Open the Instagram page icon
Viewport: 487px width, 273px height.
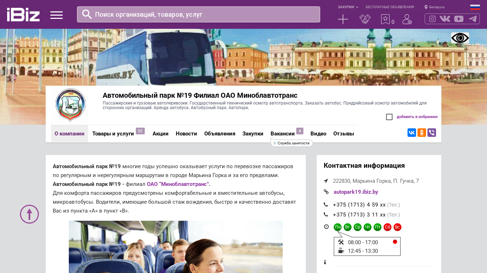click(x=432, y=19)
